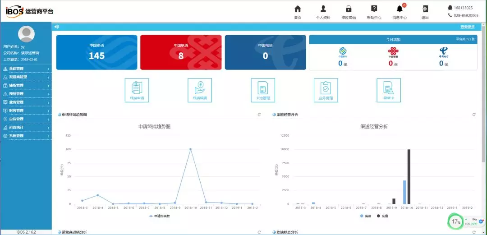Open 帮助中心 help icon

pos(374,12)
